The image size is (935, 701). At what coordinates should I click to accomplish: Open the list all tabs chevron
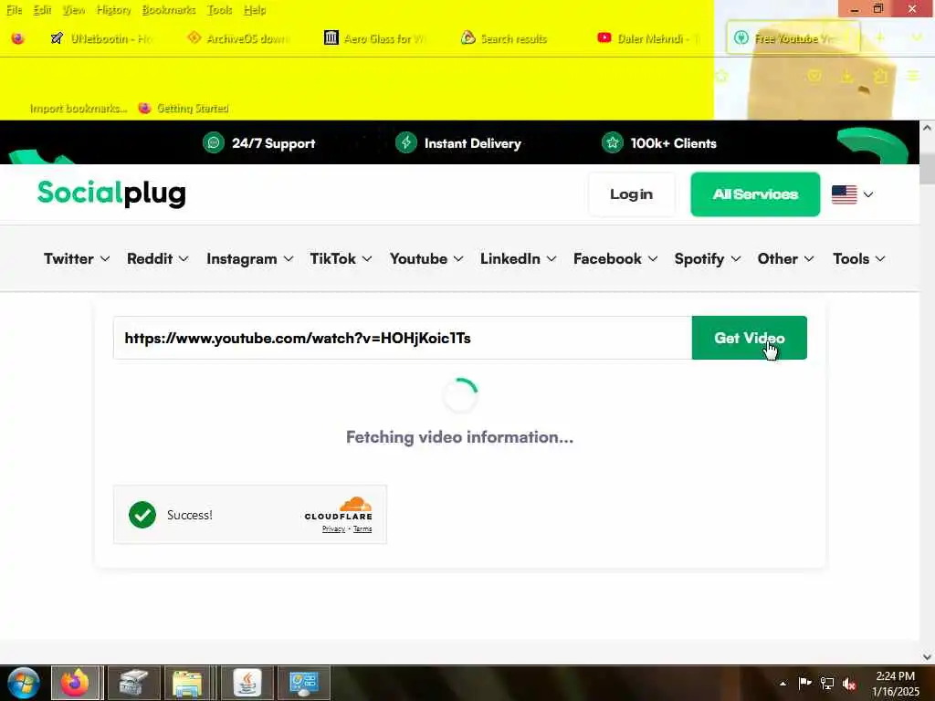pyautogui.click(x=917, y=37)
